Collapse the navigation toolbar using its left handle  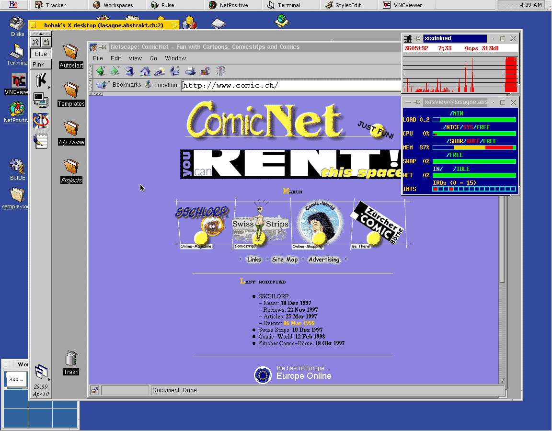91,71
